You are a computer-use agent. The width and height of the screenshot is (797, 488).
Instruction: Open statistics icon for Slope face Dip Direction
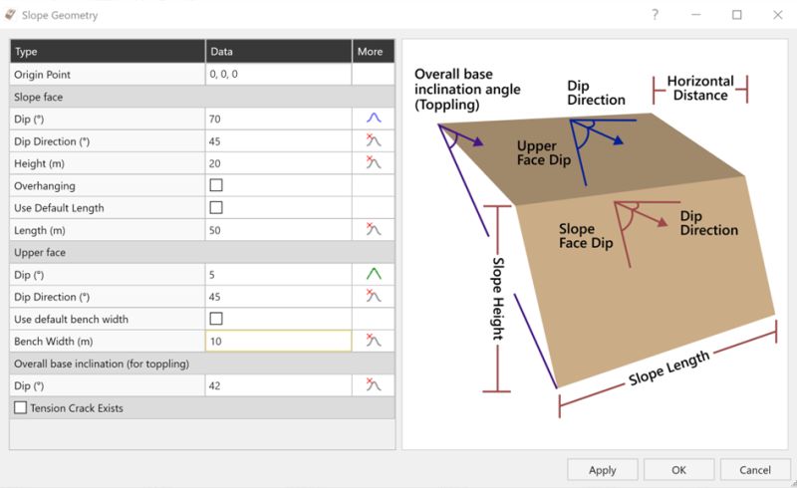[x=374, y=140]
